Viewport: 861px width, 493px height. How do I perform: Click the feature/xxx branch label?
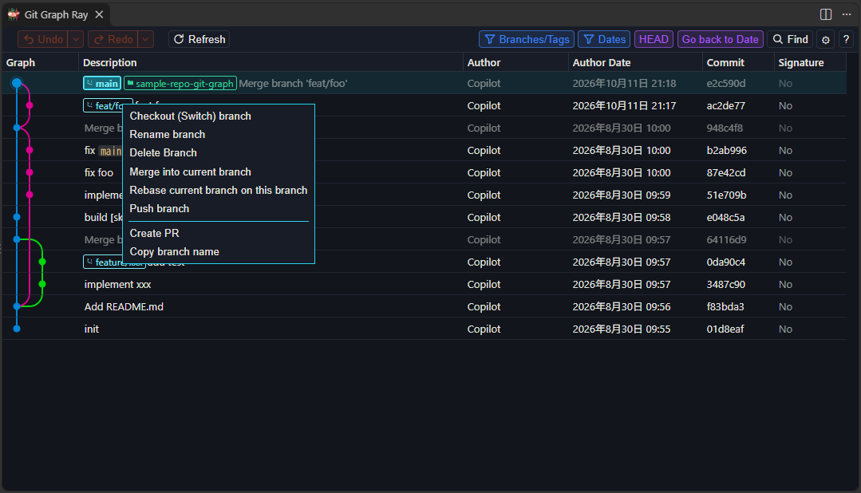tap(104, 262)
